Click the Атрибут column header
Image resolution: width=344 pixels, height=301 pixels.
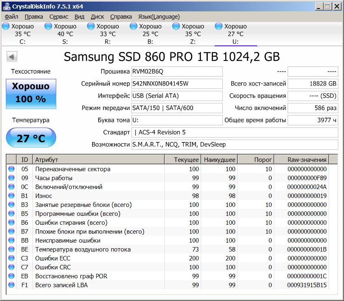pyautogui.click(x=99, y=159)
